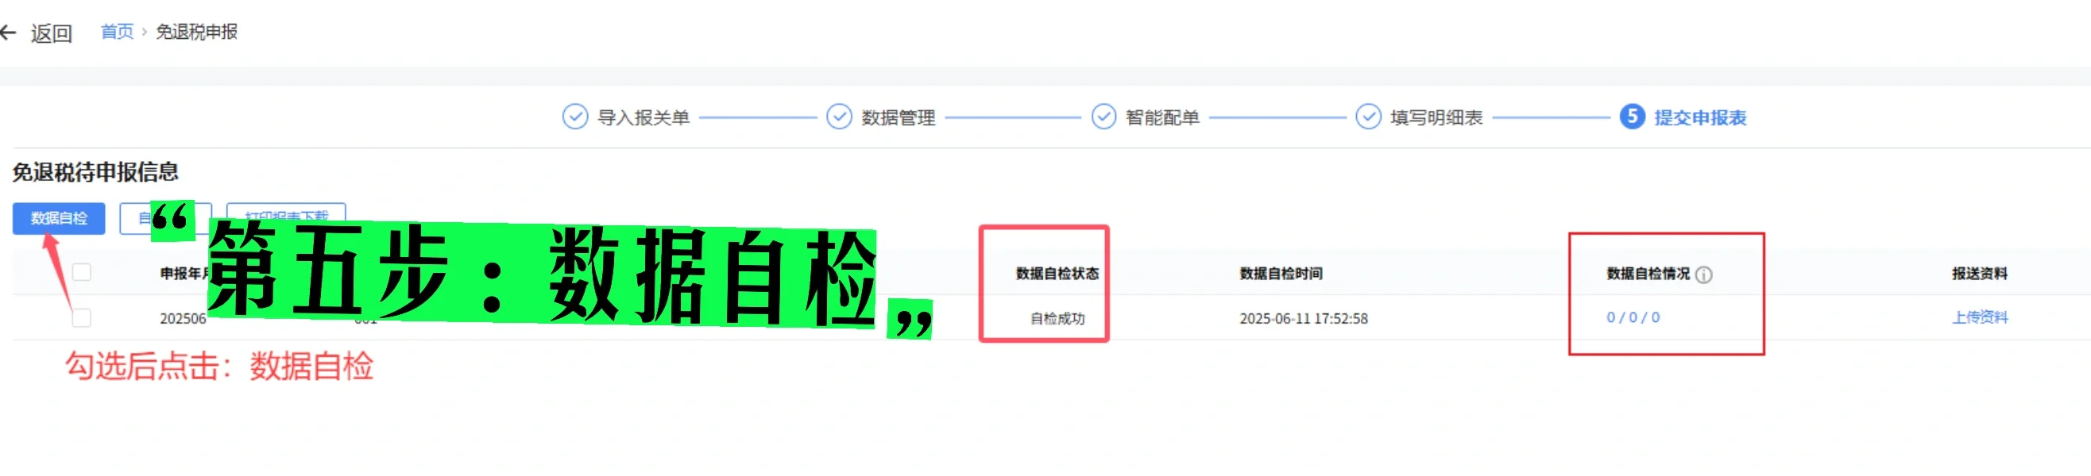
Task: Click the 数据自检时间 column header
Action: (1281, 274)
